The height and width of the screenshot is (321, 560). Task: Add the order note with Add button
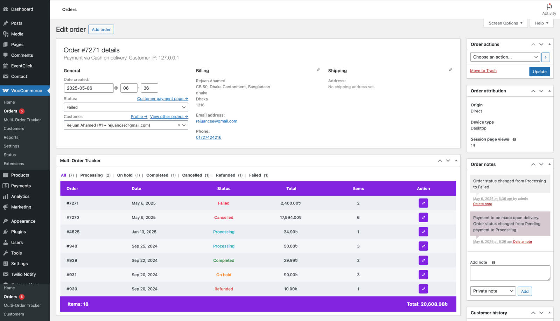click(525, 291)
